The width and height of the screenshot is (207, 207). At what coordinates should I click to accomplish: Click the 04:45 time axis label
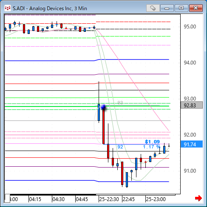click(x=82, y=199)
